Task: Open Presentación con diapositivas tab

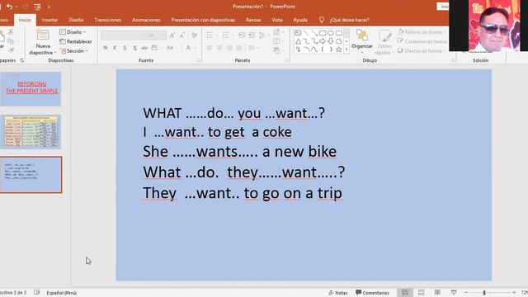Action: click(x=203, y=20)
